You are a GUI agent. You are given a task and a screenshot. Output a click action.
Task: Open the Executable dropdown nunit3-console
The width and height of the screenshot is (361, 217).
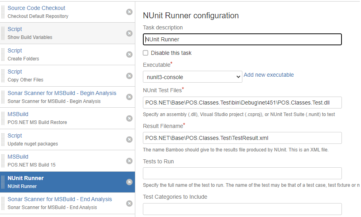[193, 77]
